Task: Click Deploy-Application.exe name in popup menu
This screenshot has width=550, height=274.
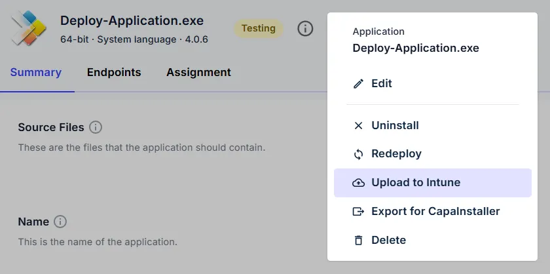Action: tap(416, 48)
